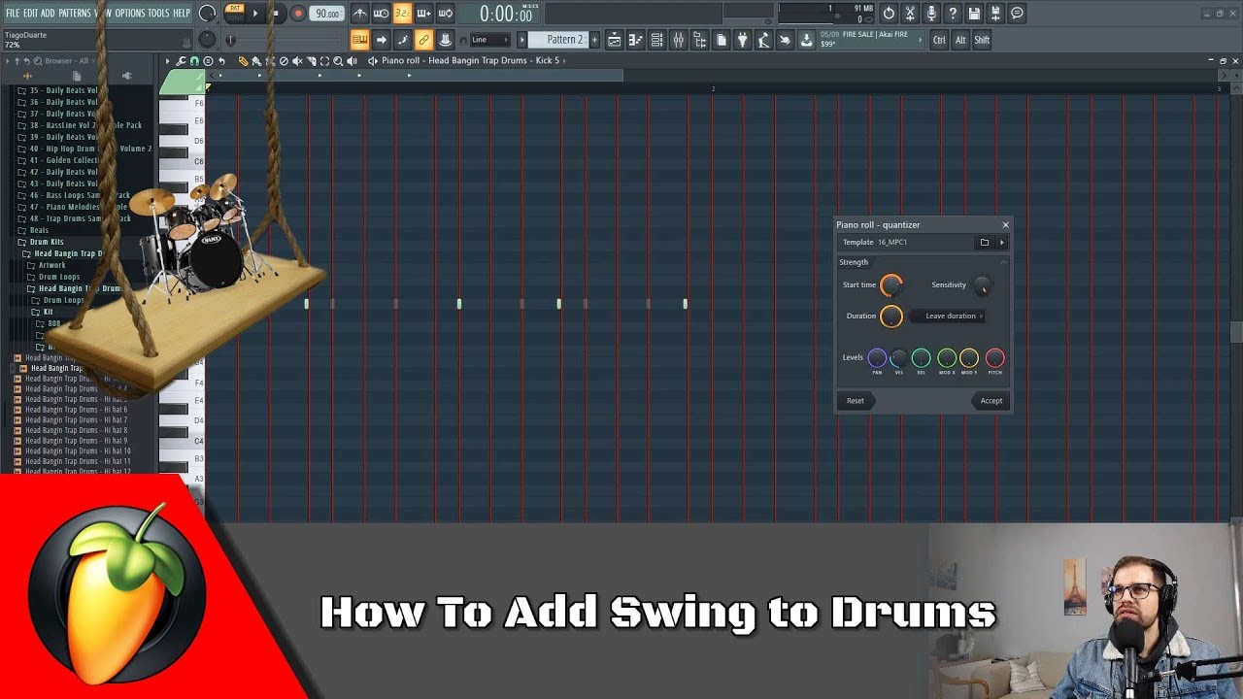Open the PATTERNS menu
The image size is (1243, 699).
[x=74, y=13]
